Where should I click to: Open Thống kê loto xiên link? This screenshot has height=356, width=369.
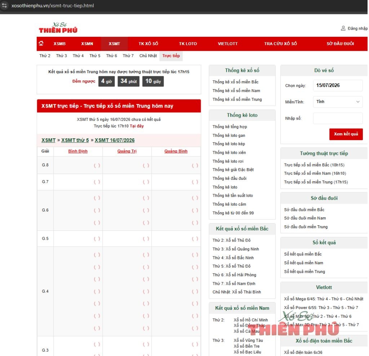click(229, 152)
